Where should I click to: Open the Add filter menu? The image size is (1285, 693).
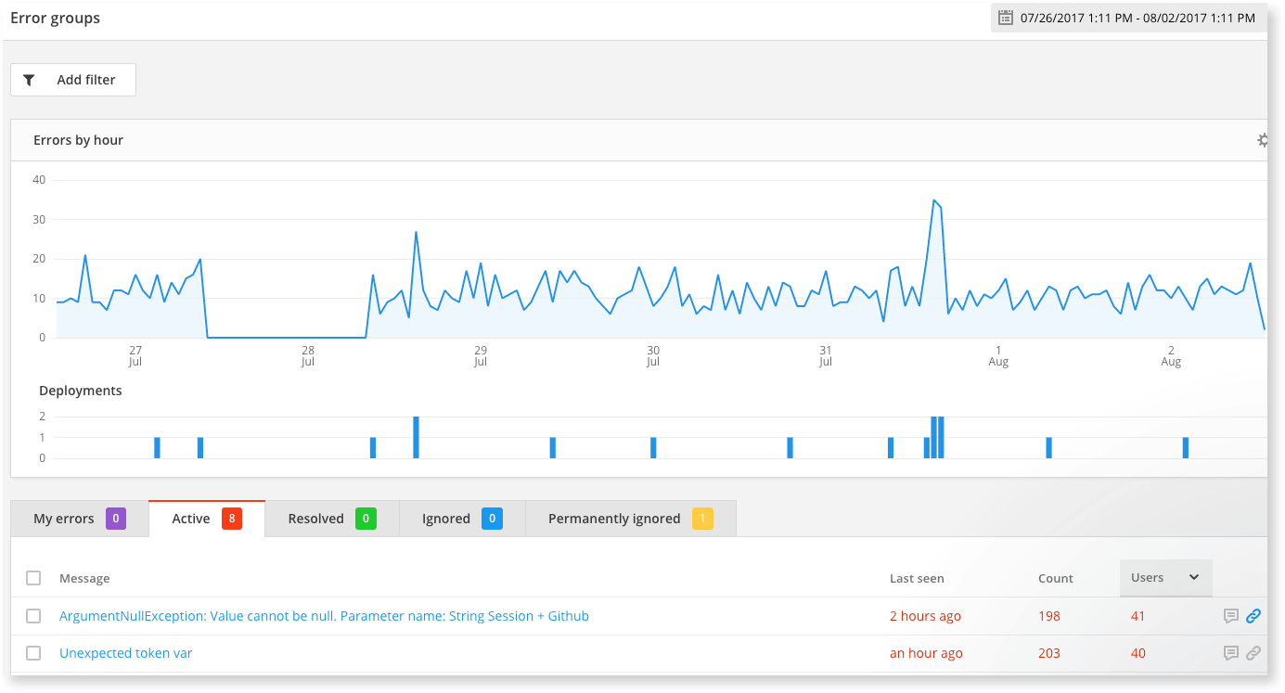[73, 80]
